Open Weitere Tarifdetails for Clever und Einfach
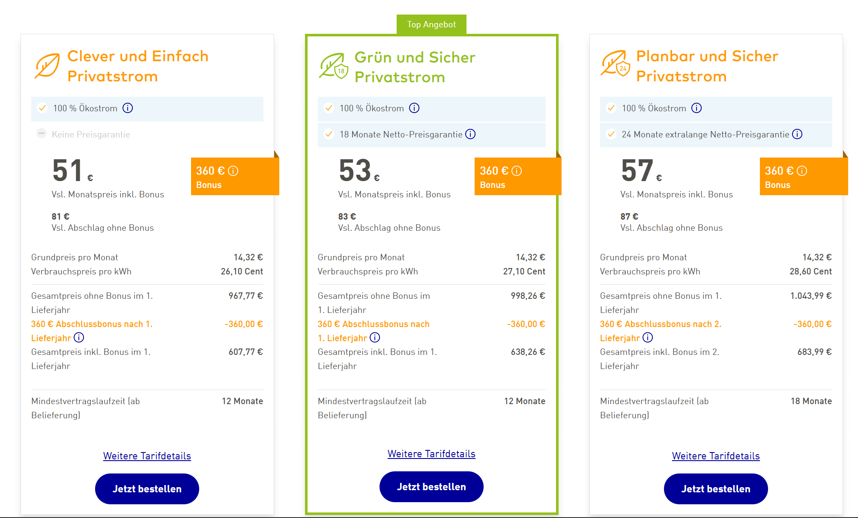Image resolution: width=858 pixels, height=518 pixels. pyautogui.click(x=147, y=456)
